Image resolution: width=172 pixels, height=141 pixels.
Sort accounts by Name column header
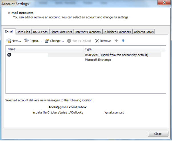tap(45, 49)
